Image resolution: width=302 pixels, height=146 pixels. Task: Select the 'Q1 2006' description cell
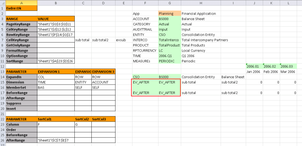pyautogui.click(x=201, y=56)
